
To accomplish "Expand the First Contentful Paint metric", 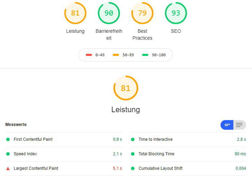I will [33, 139].
